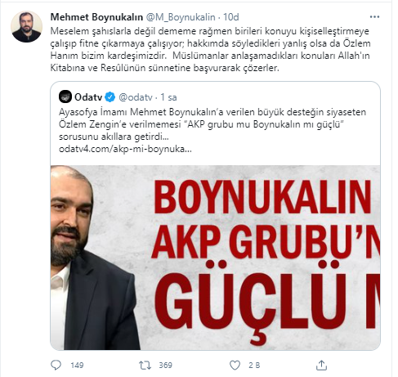Open the three-dot more options menu
This screenshot has width=398, height=377.
(374, 17)
